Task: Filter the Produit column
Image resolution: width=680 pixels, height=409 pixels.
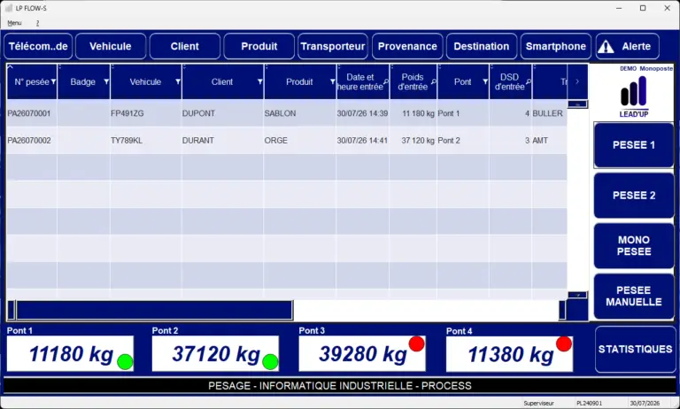Action: 332,82
